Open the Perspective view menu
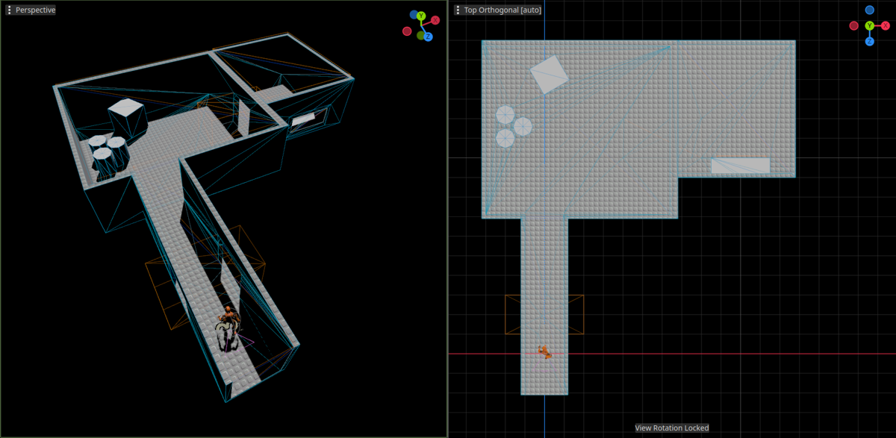Viewport: 896px width, 438px height. click(x=30, y=10)
